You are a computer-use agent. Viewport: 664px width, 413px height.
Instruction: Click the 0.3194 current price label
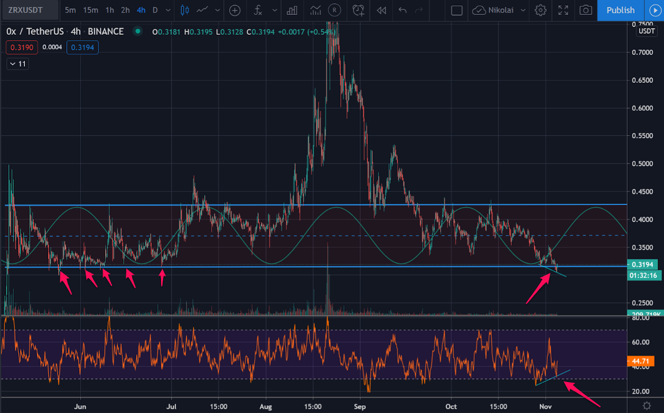point(643,264)
